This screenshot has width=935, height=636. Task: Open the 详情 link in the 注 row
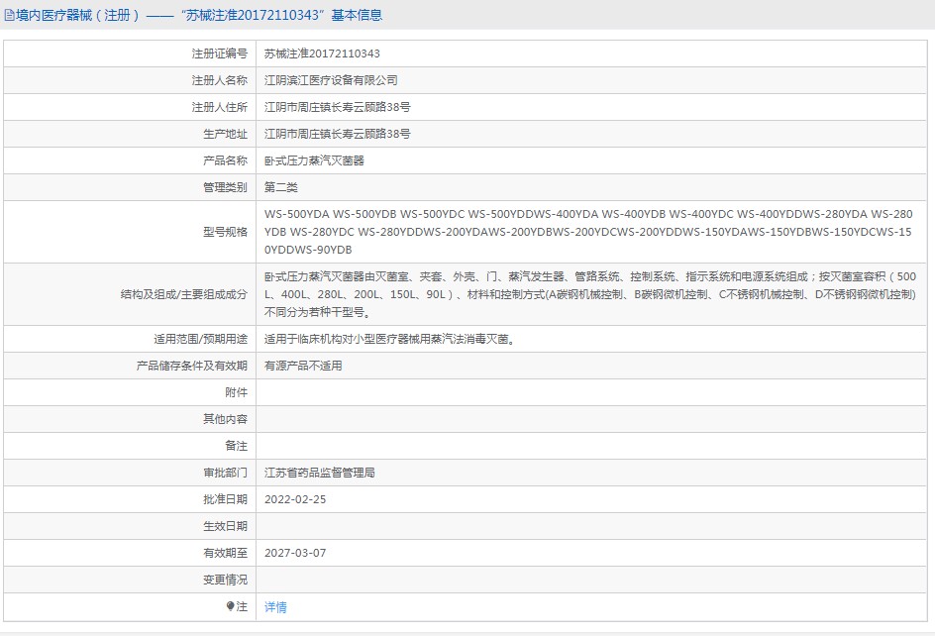pos(275,606)
